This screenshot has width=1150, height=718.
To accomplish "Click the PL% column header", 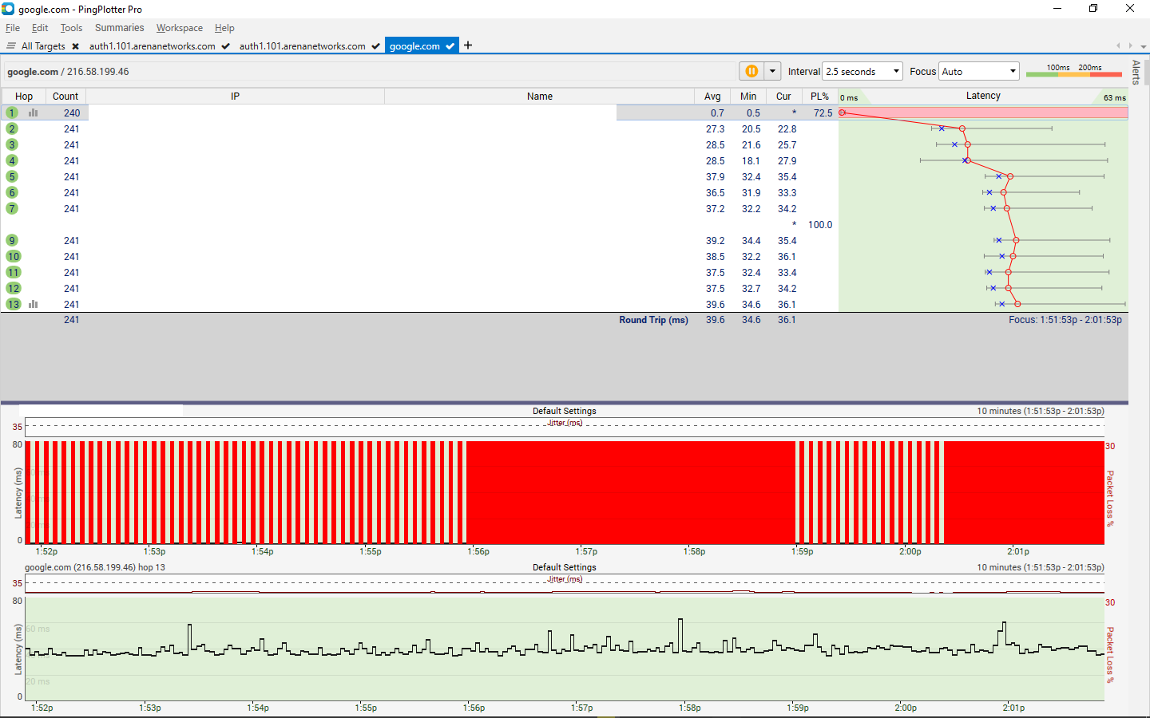I will click(x=819, y=96).
